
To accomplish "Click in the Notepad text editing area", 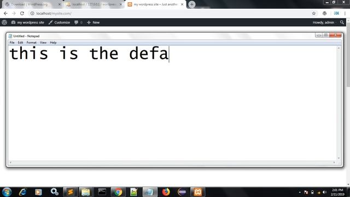I will click(x=172, y=103).
